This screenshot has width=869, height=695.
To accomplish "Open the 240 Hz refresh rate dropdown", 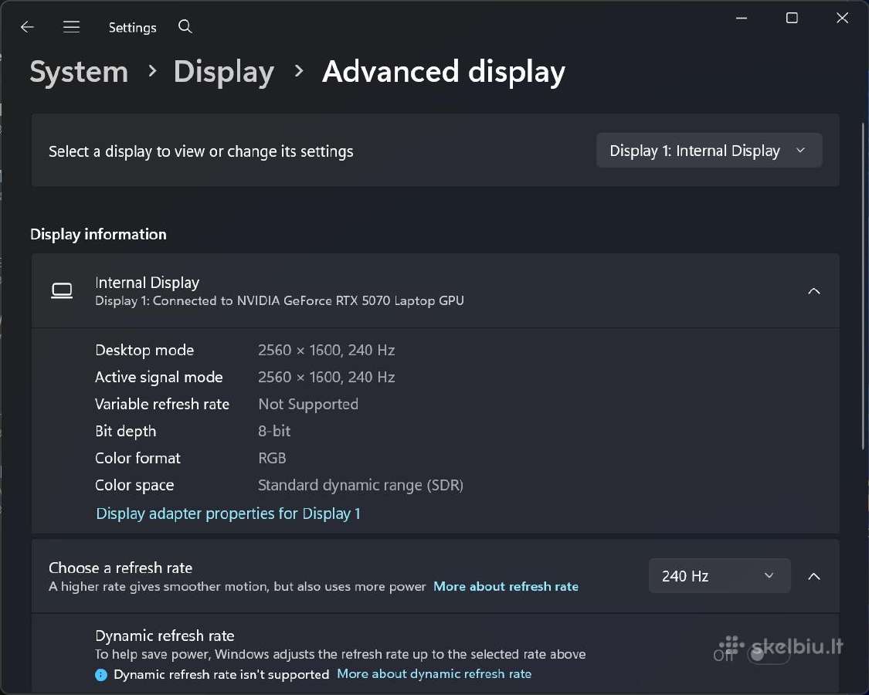I will point(719,576).
